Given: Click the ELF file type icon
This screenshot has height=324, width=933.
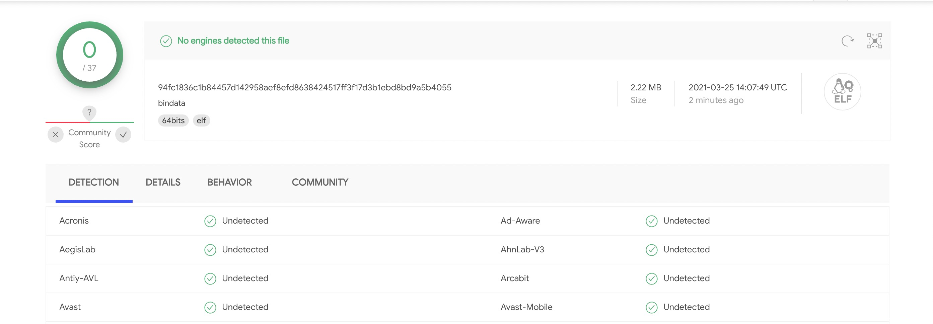Looking at the screenshot, I should 842,92.
